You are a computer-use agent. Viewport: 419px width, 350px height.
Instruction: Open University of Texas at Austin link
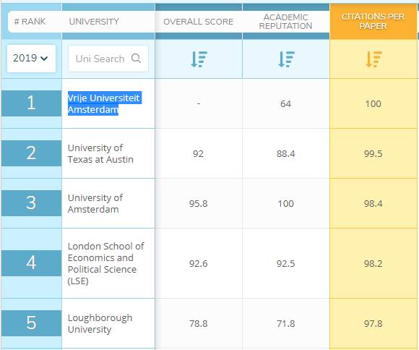(x=100, y=153)
